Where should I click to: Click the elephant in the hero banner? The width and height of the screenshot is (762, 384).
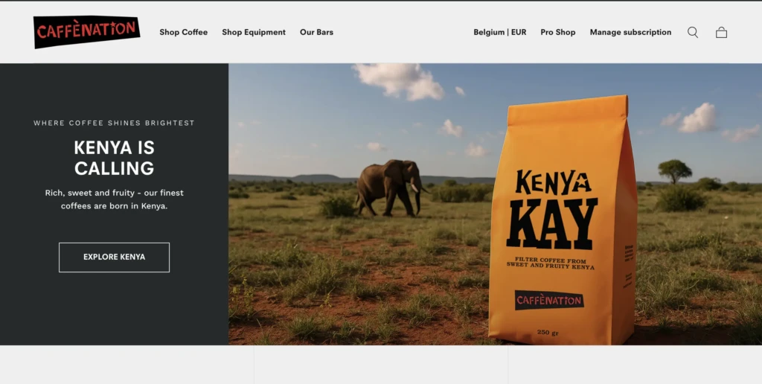click(391, 188)
